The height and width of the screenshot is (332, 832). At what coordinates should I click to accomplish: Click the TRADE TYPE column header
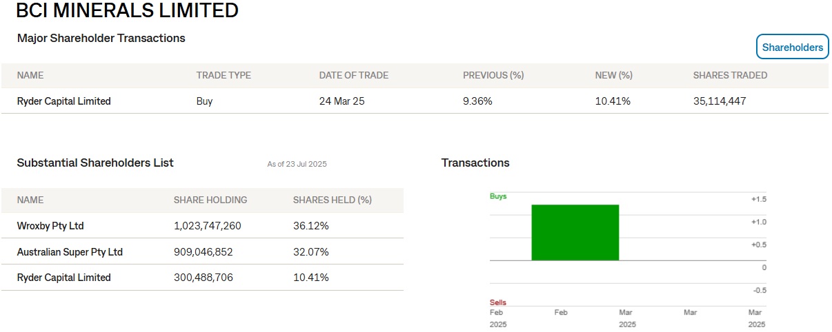coord(224,75)
